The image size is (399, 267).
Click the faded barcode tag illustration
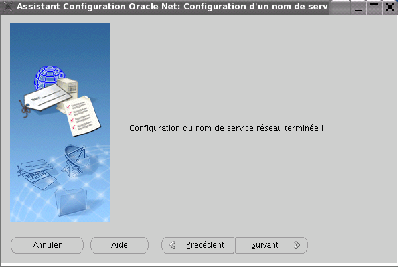coord(37,174)
